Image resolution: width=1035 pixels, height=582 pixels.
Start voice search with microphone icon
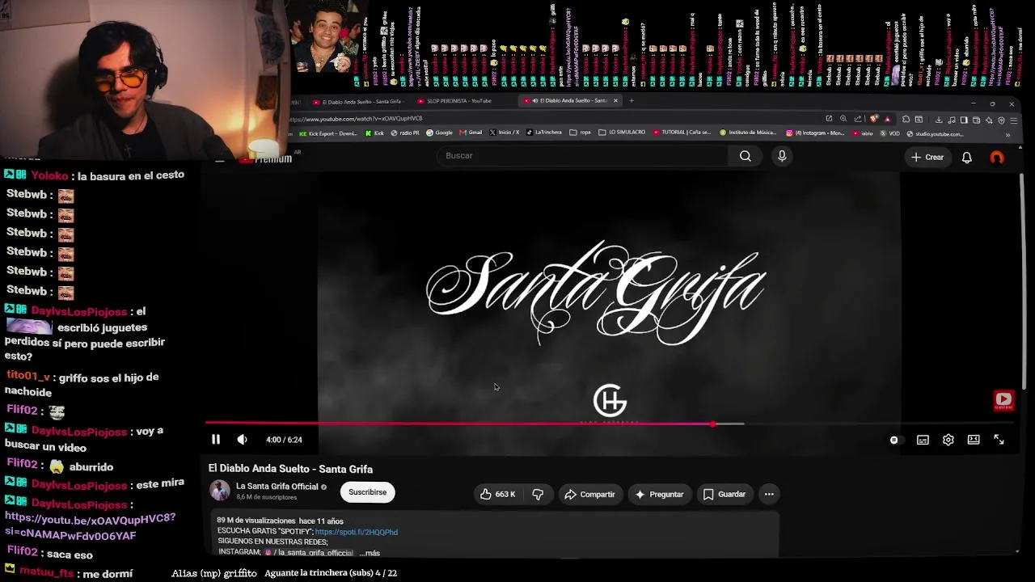782,156
